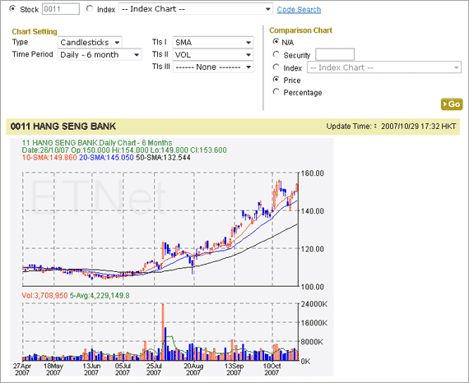469x383 pixels.
Task: Click the 20-SMA:145.050 legend text
Action: pos(106,158)
